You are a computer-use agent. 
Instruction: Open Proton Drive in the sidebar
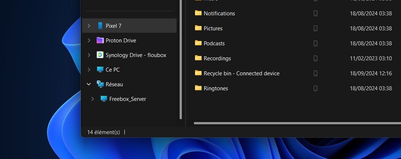coord(121,40)
